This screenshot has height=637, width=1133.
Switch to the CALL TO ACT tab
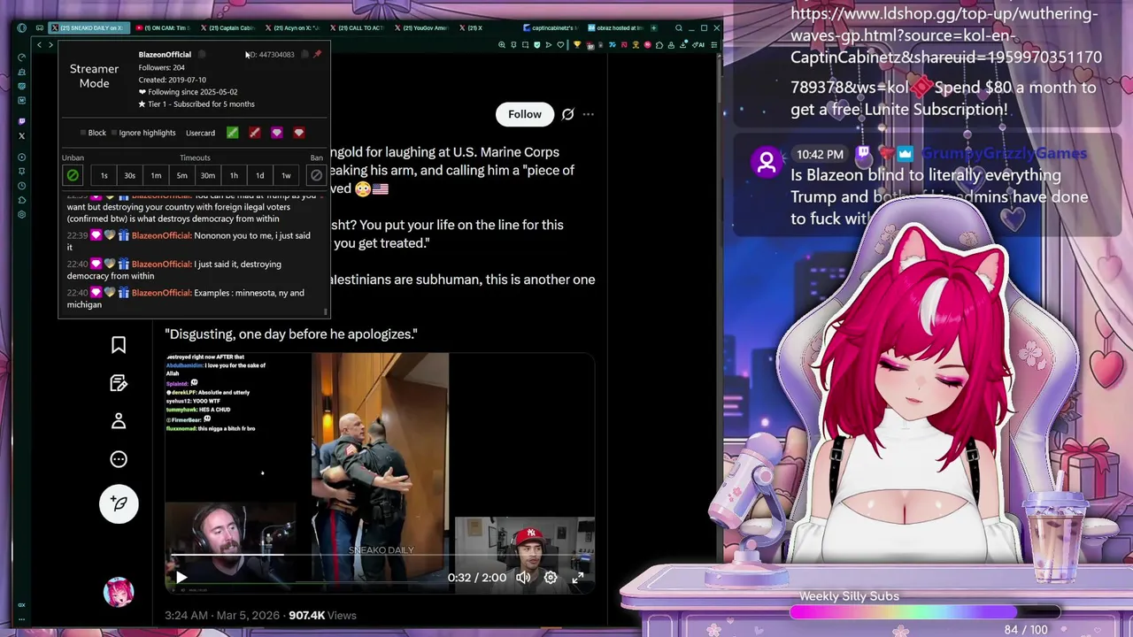pos(358,28)
